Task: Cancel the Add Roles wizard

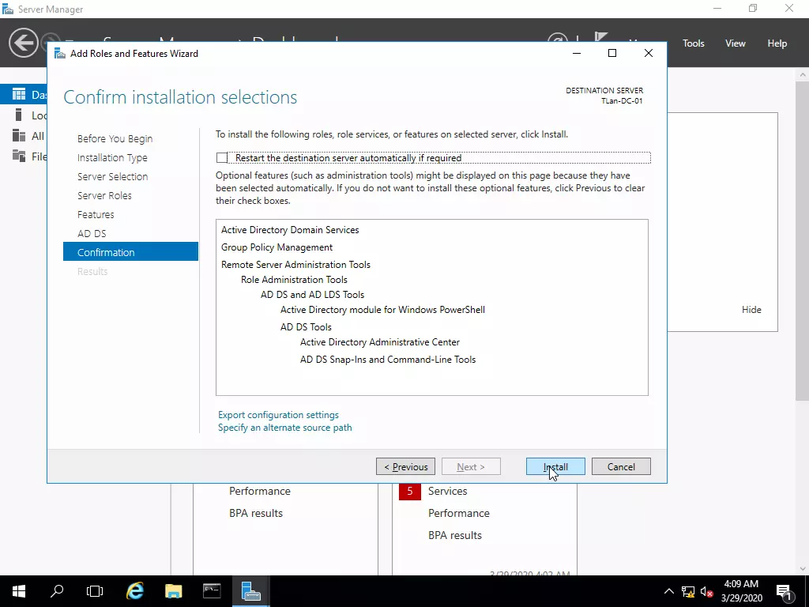Action: pos(621,467)
